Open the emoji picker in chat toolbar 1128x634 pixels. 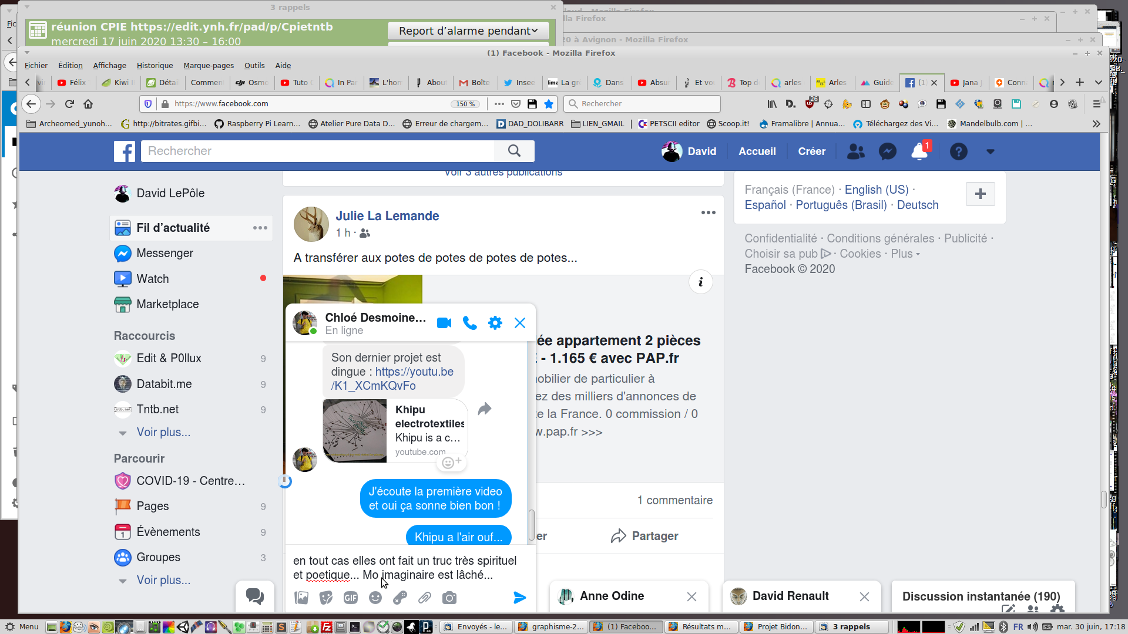pyautogui.click(x=375, y=598)
